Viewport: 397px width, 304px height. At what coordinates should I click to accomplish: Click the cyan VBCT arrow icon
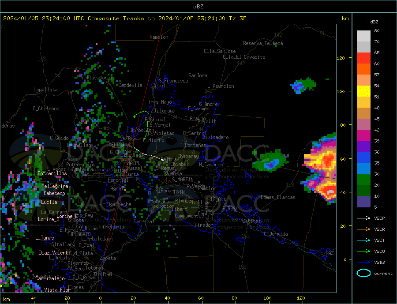pos(363,240)
